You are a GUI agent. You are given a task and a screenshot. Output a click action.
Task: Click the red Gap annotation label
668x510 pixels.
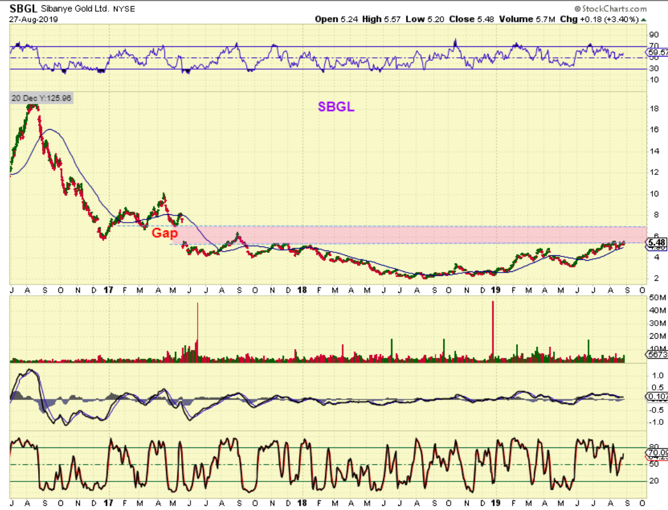click(x=164, y=233)
